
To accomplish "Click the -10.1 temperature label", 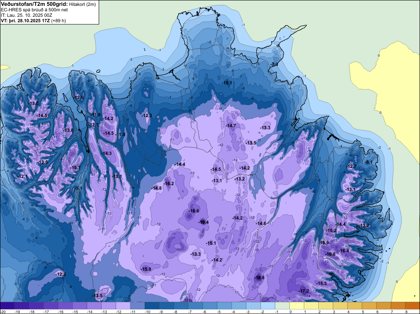I will click(227, 83).
